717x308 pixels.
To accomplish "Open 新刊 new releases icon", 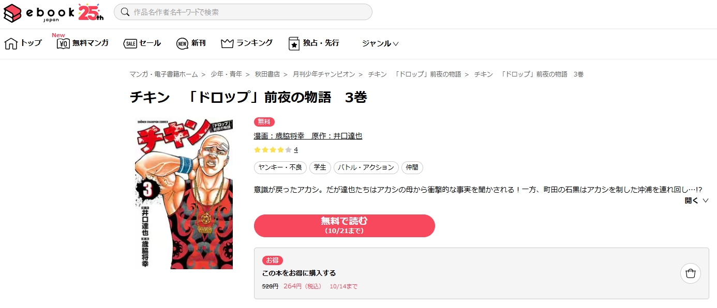I will coord(182,43).
